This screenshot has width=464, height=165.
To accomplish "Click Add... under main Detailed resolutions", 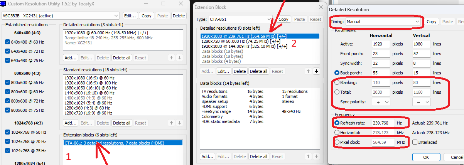I will point(71,58).
